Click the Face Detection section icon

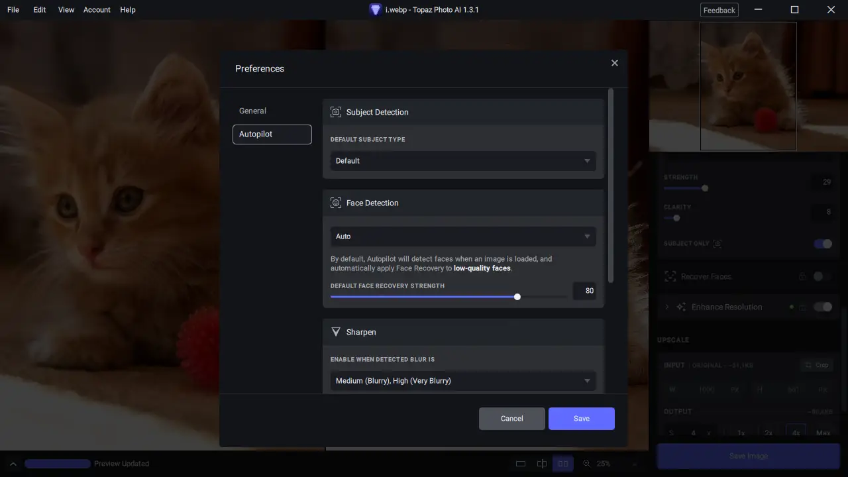(x=336, y=203)
